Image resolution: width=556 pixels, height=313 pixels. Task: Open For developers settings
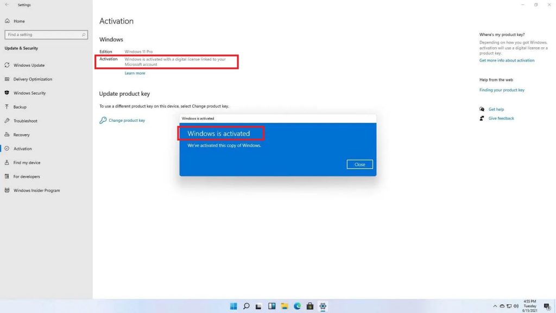tap(27, 177)
